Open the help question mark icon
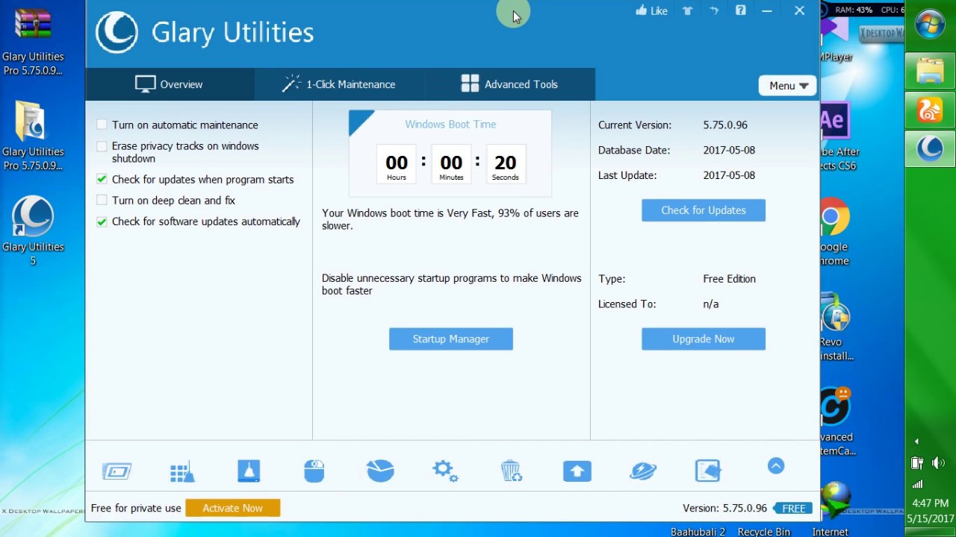 point(740,10)
